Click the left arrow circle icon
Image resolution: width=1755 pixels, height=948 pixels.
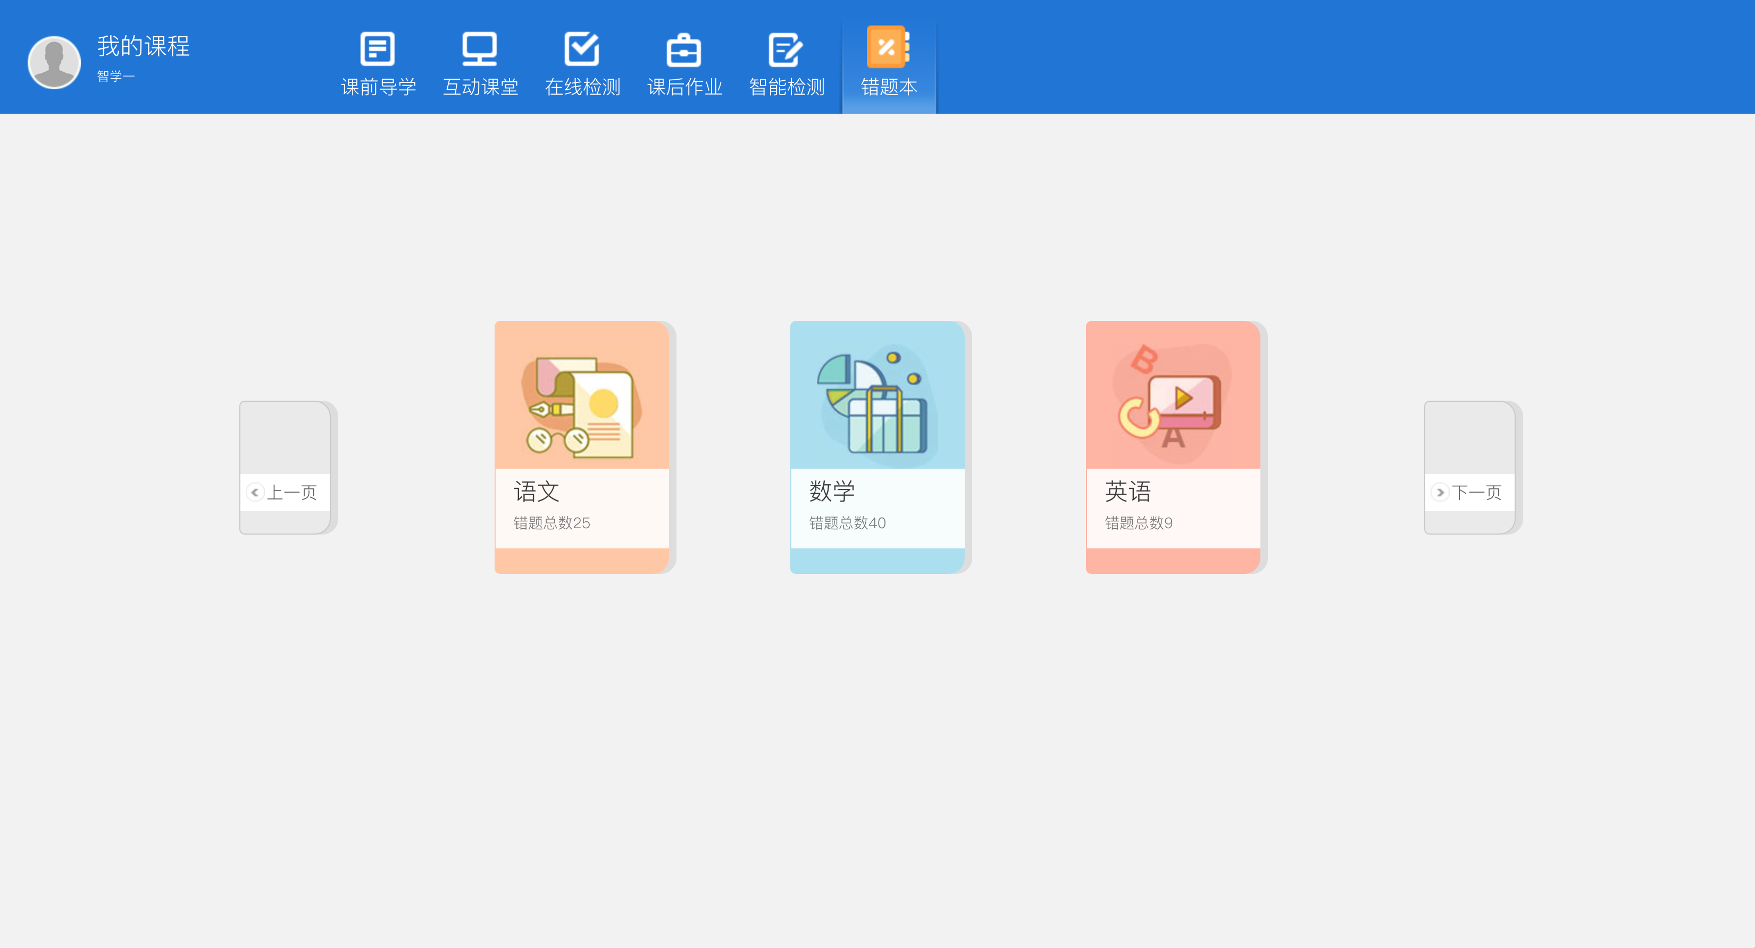coord(255,492)
